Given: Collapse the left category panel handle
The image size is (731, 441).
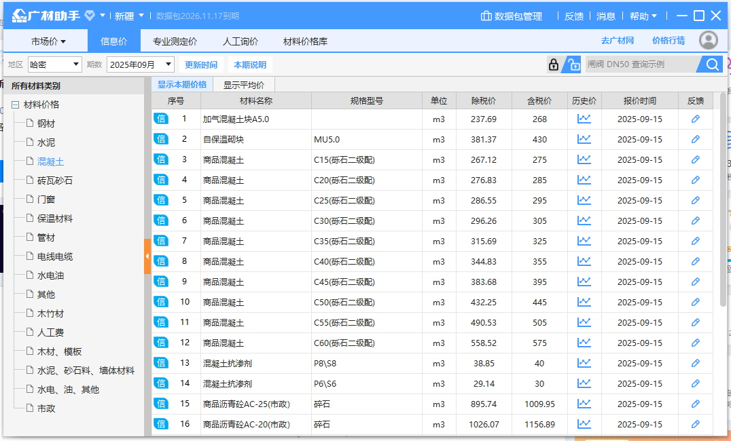Looking at the screenshot, I should pyautogui.click(x=147, y=256).
